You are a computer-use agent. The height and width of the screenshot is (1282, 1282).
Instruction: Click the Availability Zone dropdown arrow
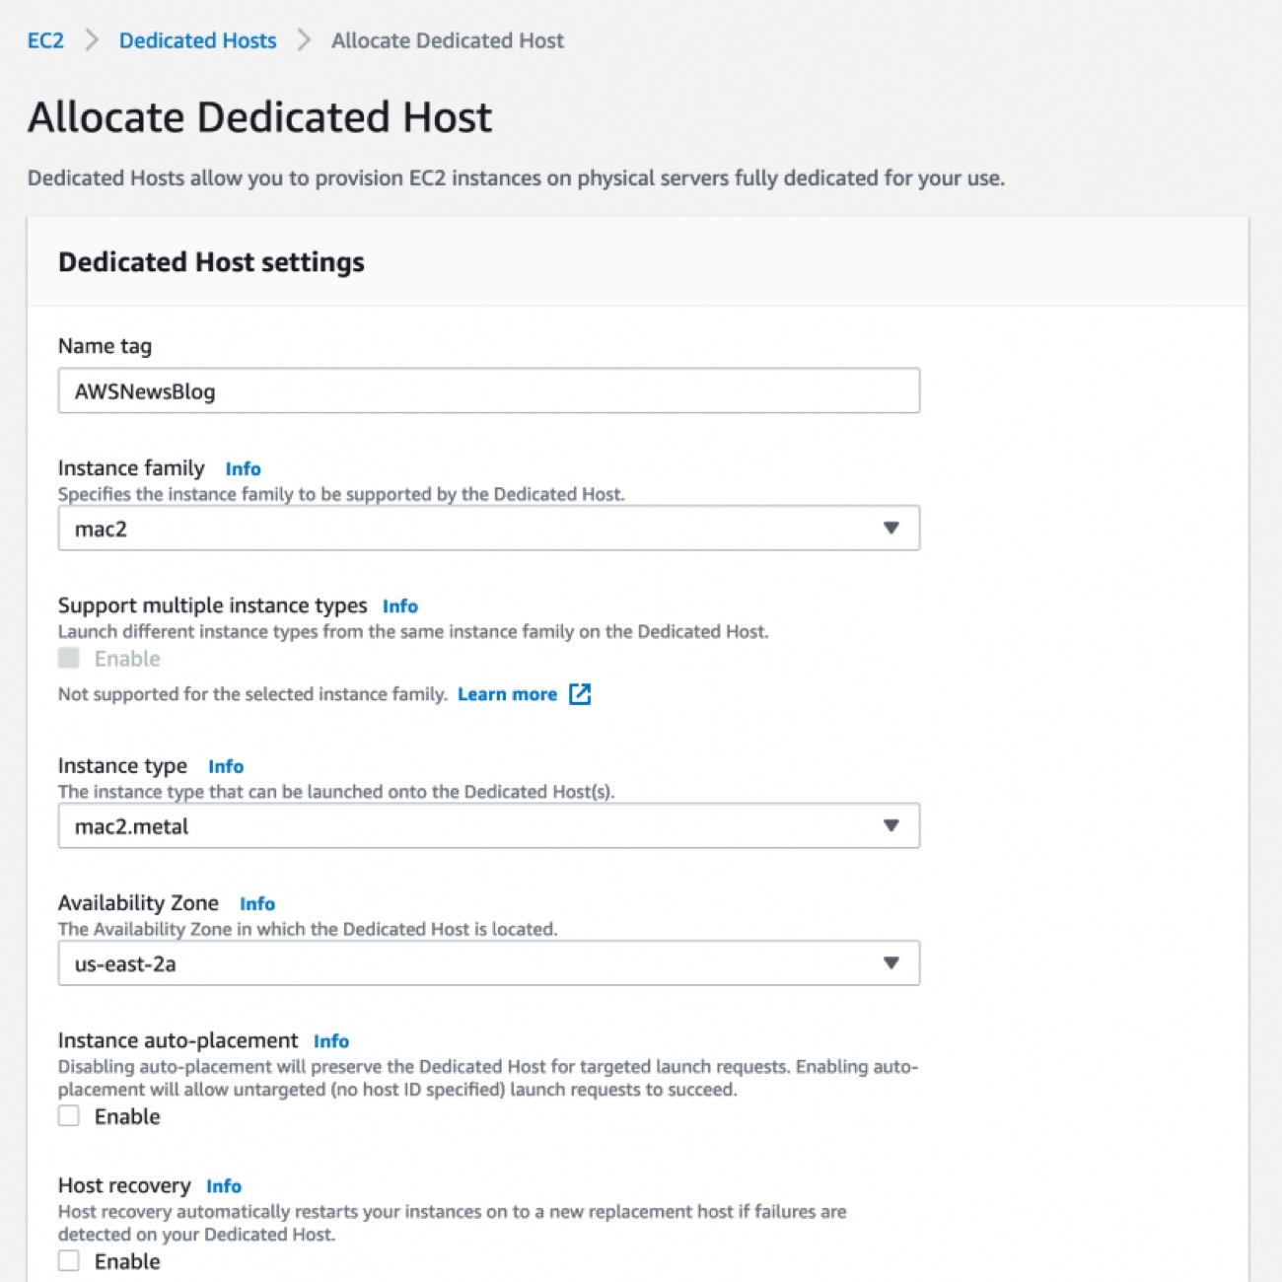pos(890,963)
